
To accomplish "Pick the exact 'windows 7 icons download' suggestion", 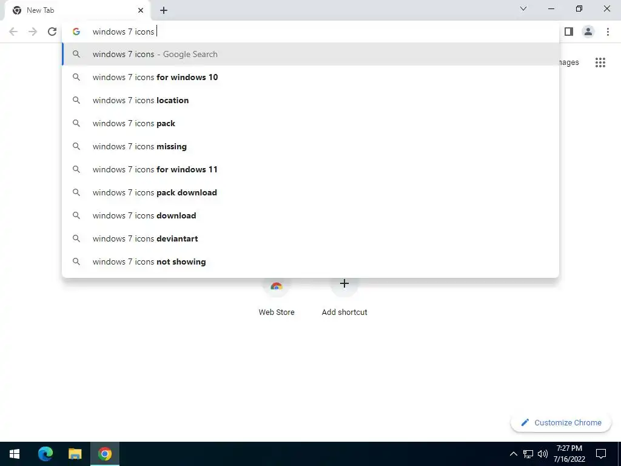I will pos(311,215).
